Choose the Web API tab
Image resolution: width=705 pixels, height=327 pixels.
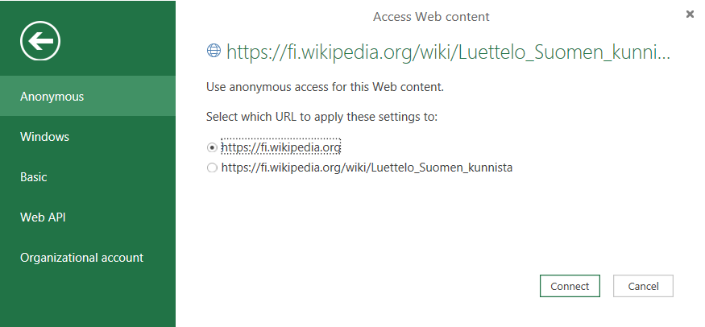pyautogui.click(x=88, y=217)
